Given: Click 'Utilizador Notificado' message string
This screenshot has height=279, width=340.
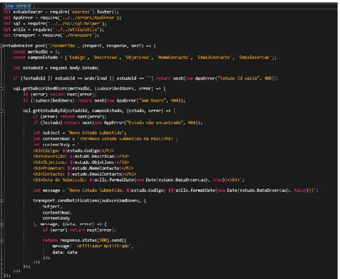Looking at the screenshot, I should [104, 246].
